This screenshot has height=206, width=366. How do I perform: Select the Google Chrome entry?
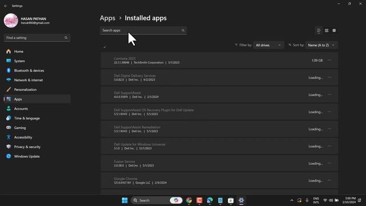click(x=219, y=181)
